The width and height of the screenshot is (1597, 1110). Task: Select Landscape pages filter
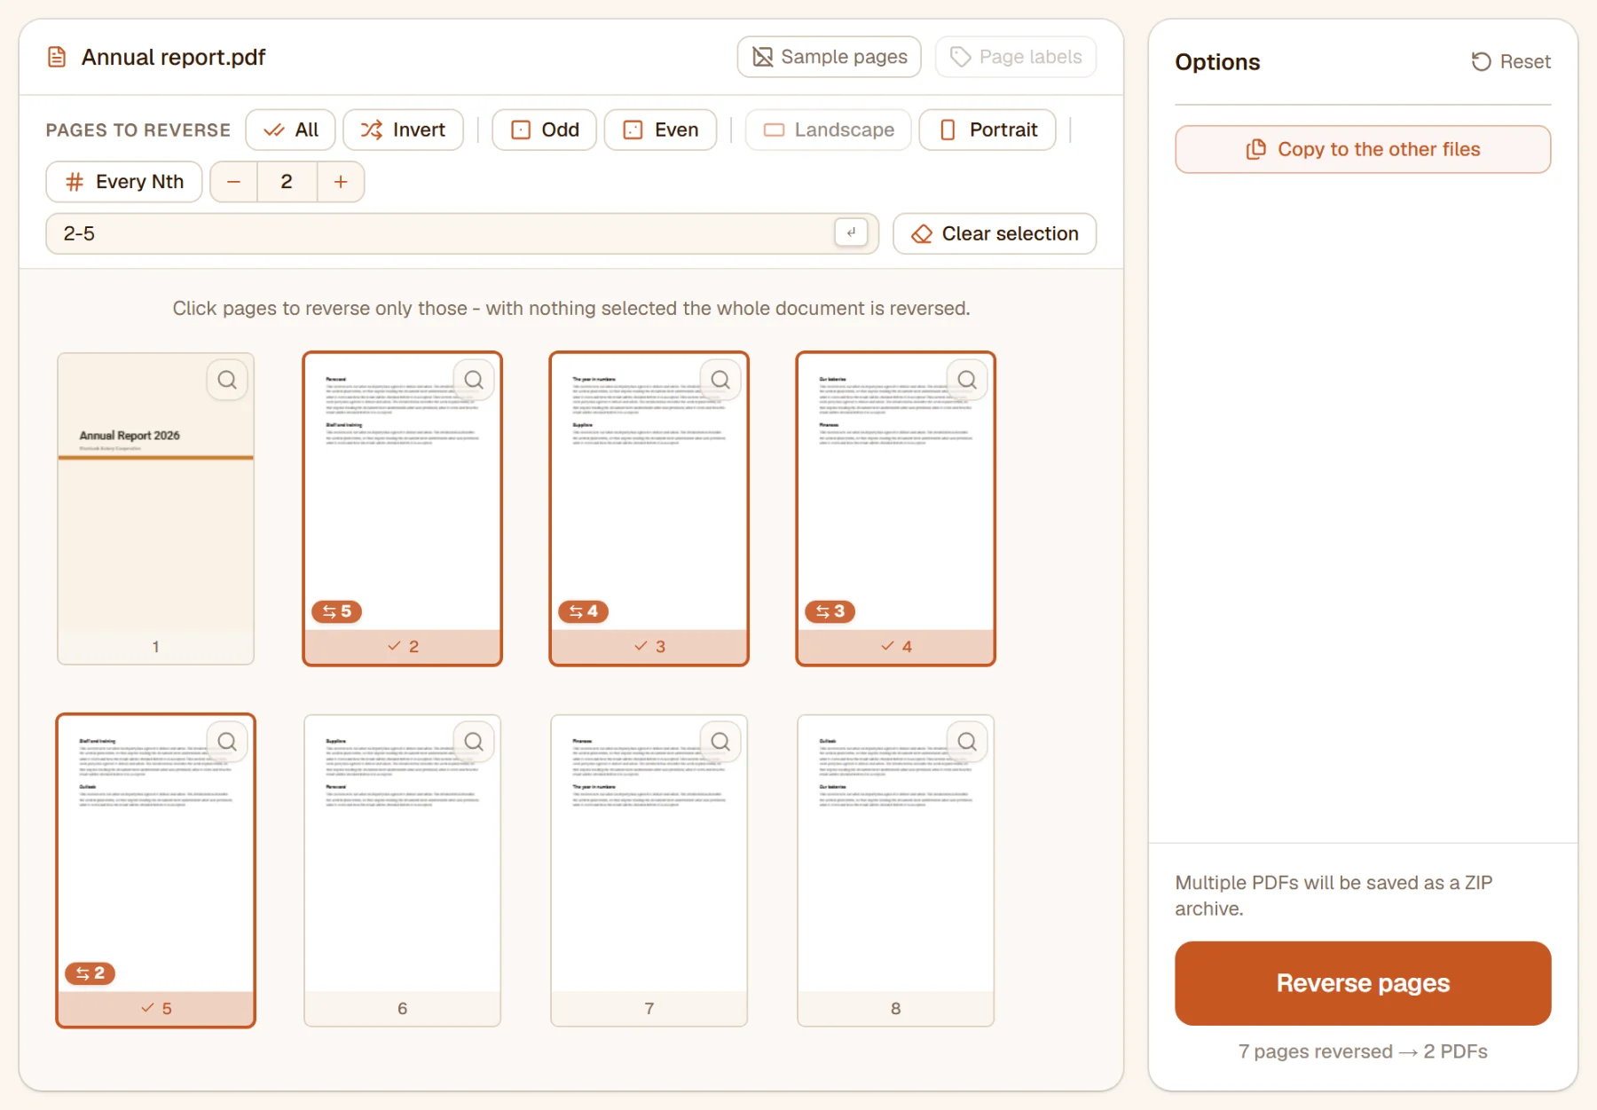[828, 130]
